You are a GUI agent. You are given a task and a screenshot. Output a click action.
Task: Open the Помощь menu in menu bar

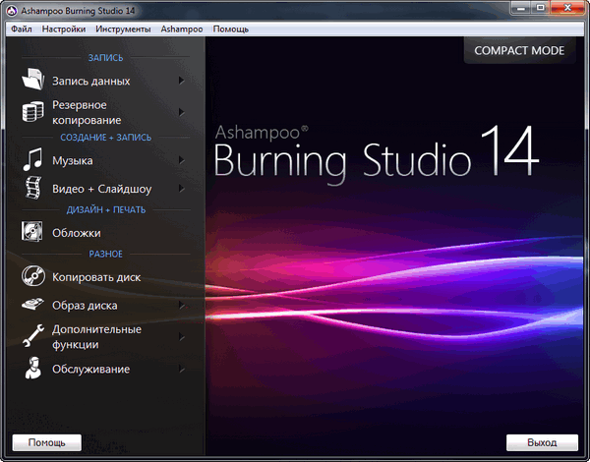pyautogui.click(x=231, y=29)
